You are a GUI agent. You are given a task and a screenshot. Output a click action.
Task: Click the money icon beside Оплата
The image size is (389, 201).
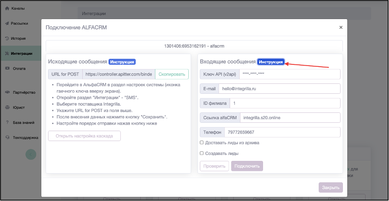(x=8, y=68)
